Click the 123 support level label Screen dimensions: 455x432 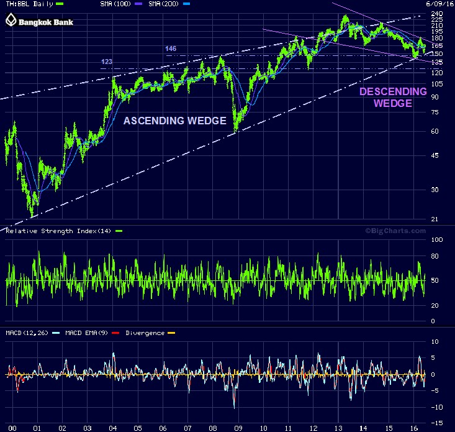tap(107, 62)
